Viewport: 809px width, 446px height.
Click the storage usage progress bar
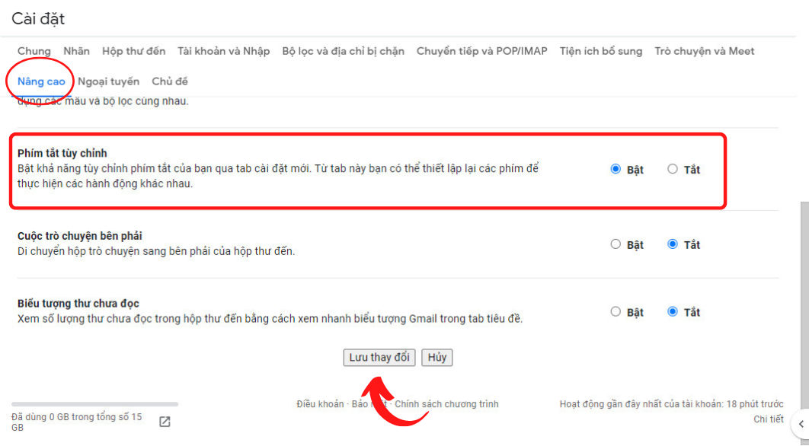(95, 404)
